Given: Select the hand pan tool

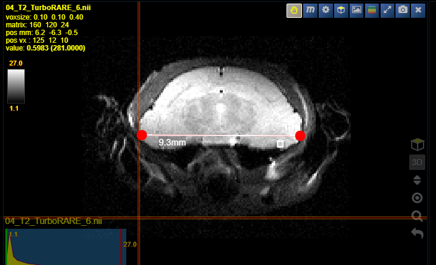Looking at the screenshot, I should click(x=294, y=11).
